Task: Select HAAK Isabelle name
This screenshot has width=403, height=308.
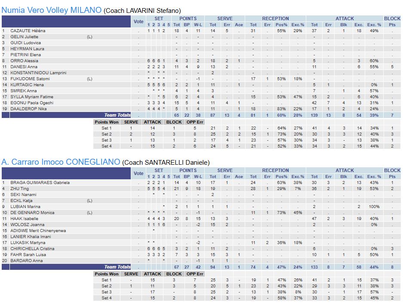Action: coord(24,219)
